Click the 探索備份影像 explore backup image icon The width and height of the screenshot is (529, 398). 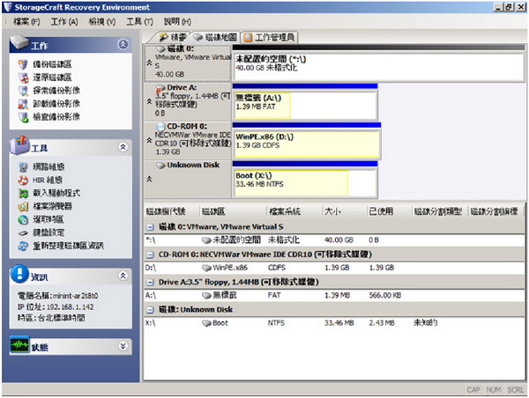coord(22,91)
